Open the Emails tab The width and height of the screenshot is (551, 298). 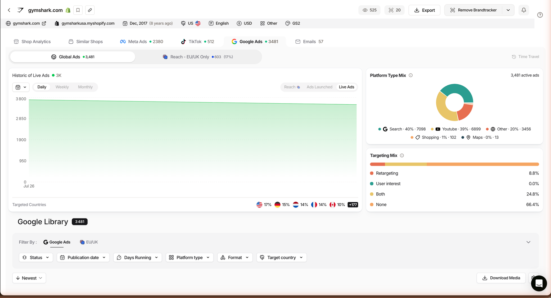click(309, 42)
